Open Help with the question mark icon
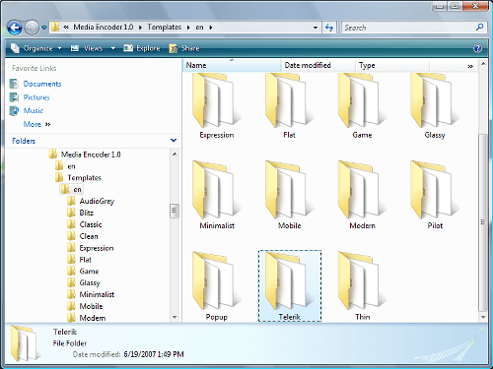Screen dimensions: 493x369 [x=477, y=48]
